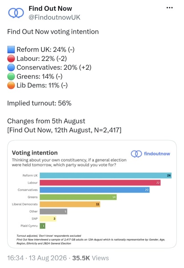Click the 35.5K Views count
This screenshot has height=268, width=184.
[x=90, y=258]
